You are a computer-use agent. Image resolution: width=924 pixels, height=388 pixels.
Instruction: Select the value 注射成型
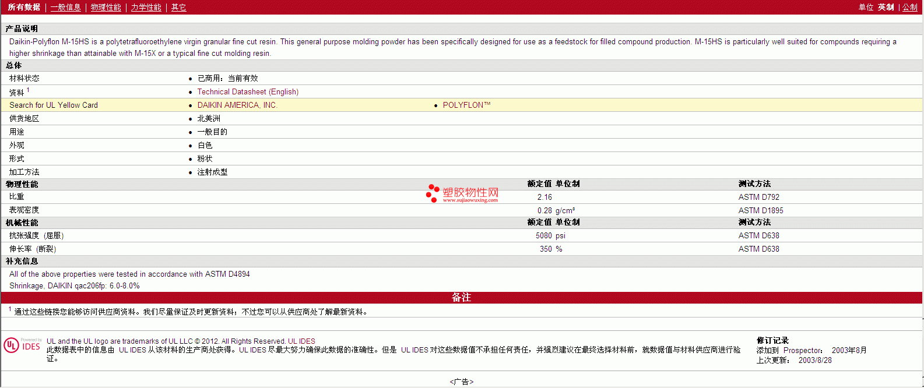coord(212,172)
